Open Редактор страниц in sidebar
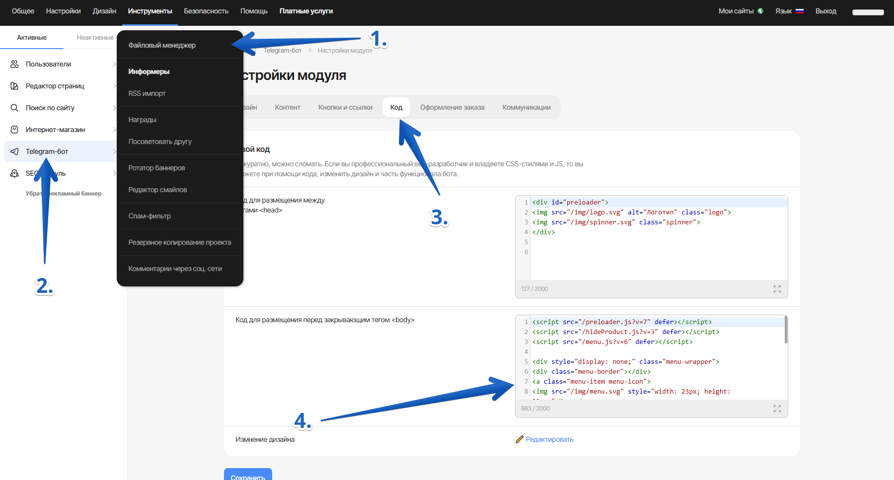Image resolution: width=894 pixels, height=480 pixels. point(55,86)
